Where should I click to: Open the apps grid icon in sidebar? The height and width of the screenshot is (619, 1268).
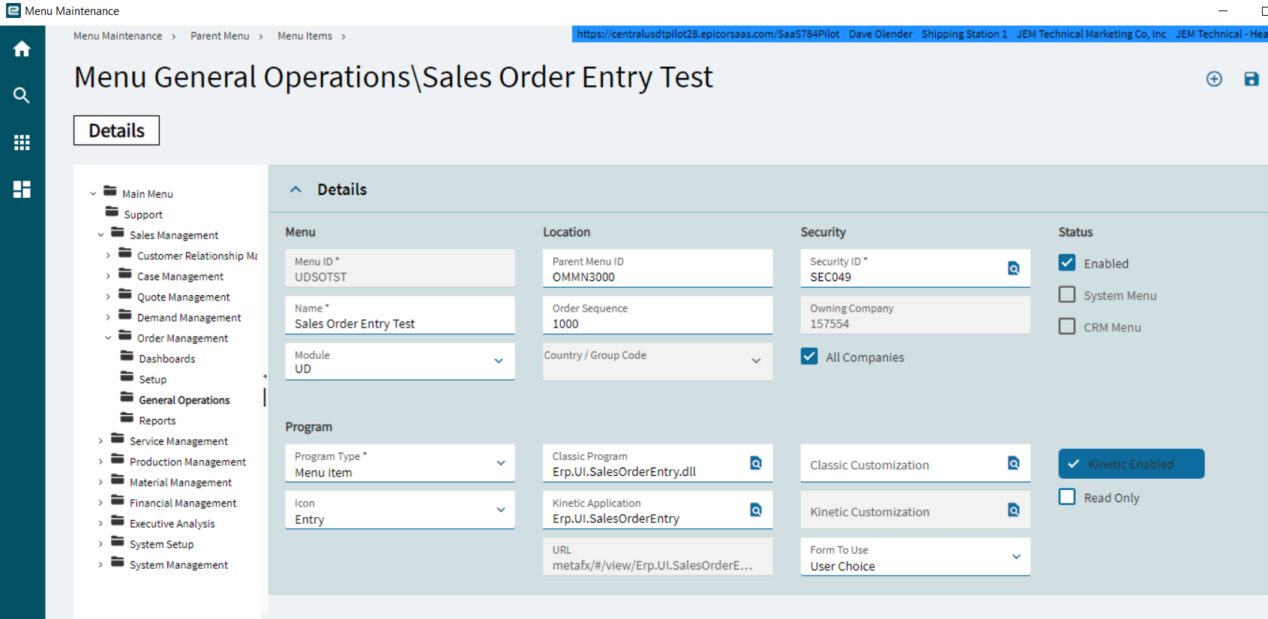click(22, 142)
